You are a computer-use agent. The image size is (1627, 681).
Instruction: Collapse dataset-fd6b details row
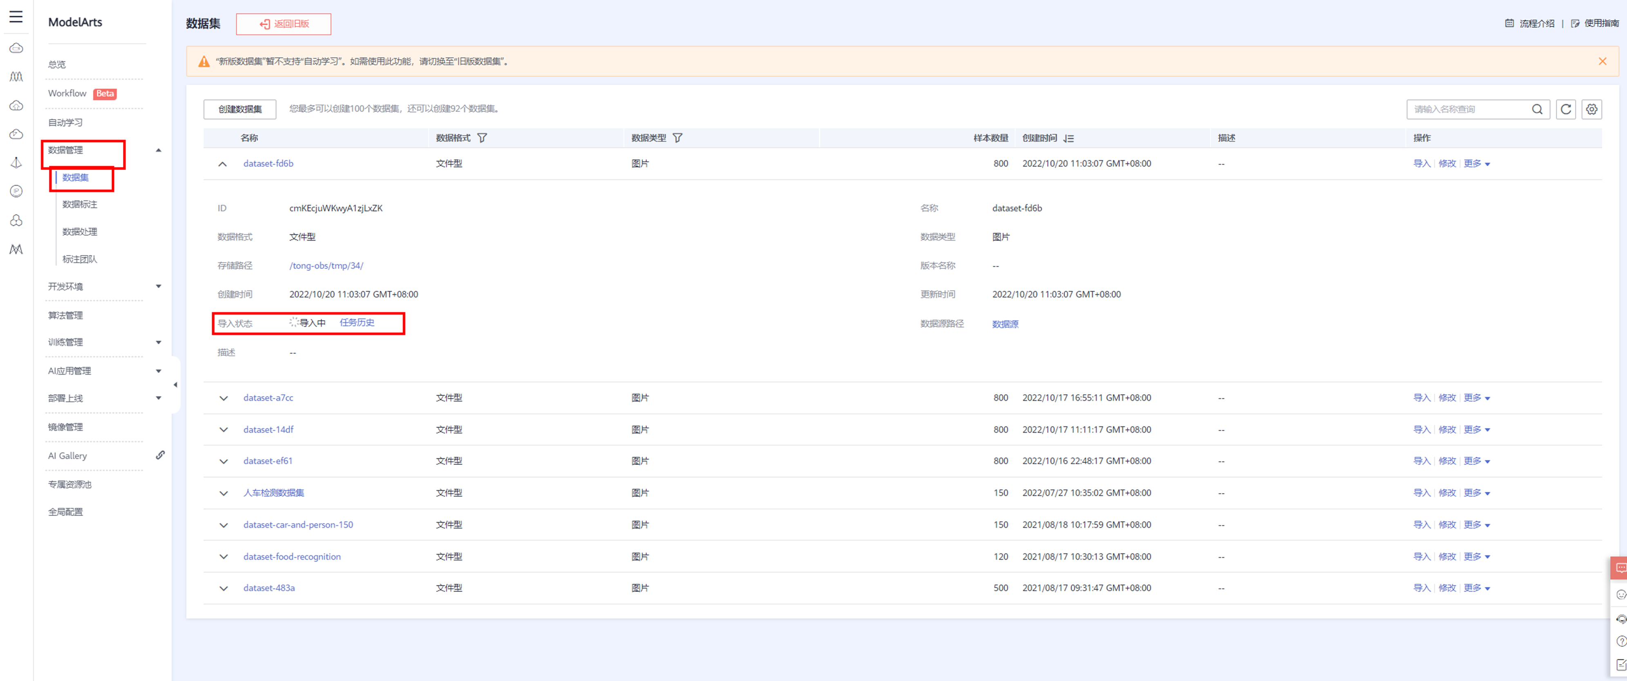click(x=222, y=164)
